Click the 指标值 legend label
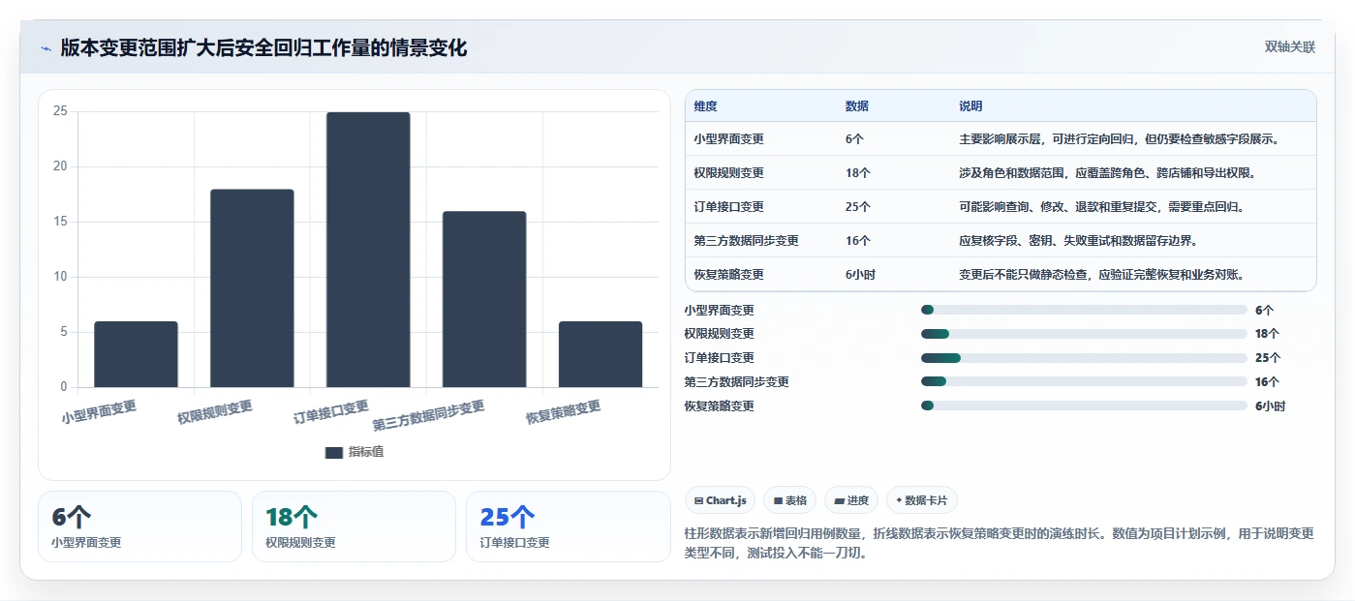Viewport: 1355px width, 601px height. pos(366,452)
